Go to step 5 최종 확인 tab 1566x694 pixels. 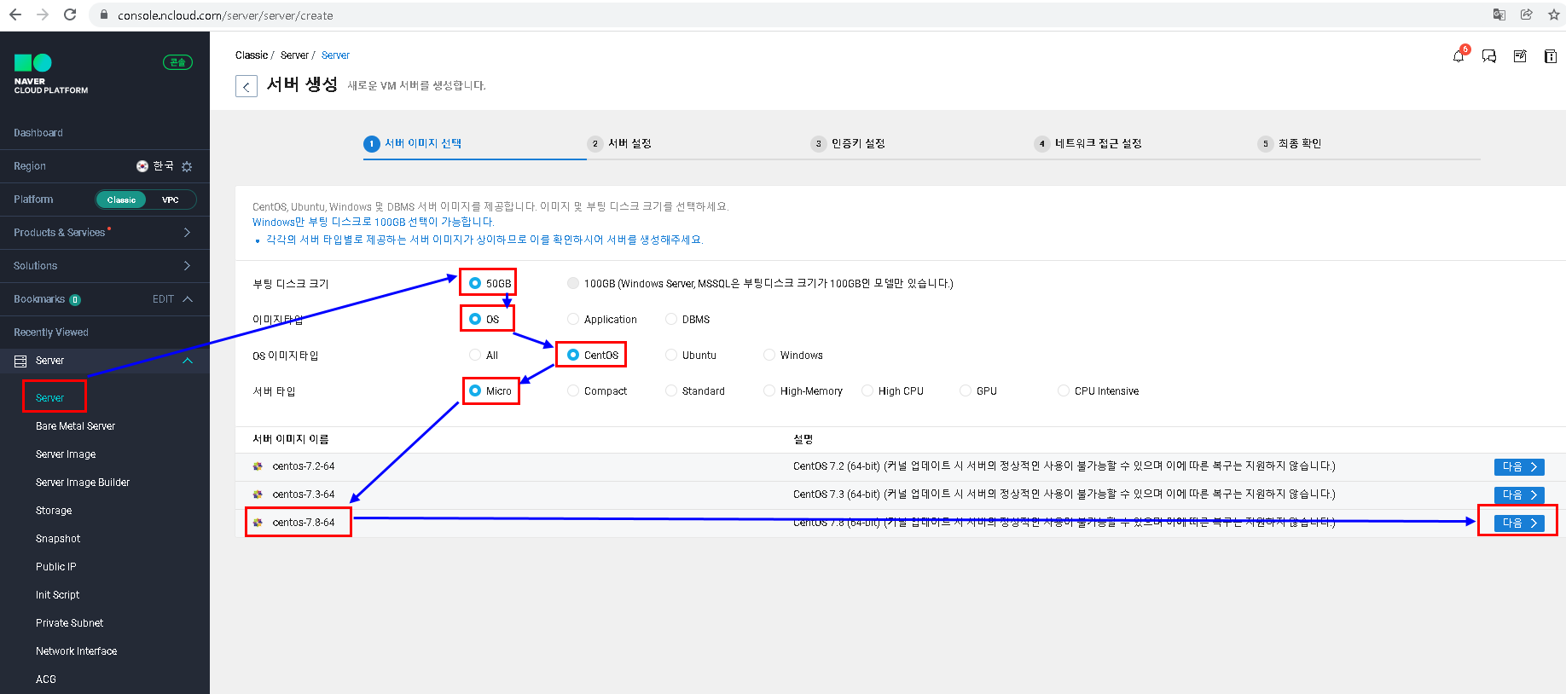pyautogui.click(x=1290, y=143)
